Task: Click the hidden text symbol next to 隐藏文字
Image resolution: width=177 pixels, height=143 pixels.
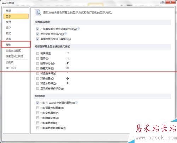Action: [68, 68]
